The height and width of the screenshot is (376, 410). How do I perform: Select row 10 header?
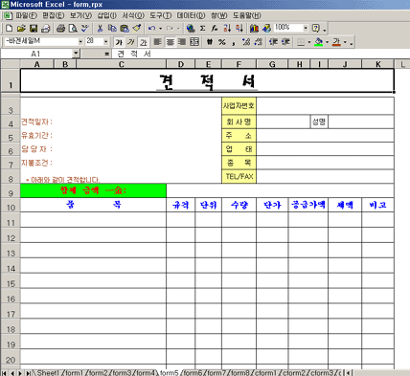click(11, 206)
